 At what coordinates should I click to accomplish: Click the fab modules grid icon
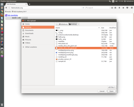6,15
